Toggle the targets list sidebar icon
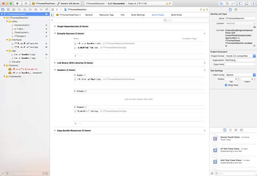The image size is (257, 176). [x=53, y=15]
